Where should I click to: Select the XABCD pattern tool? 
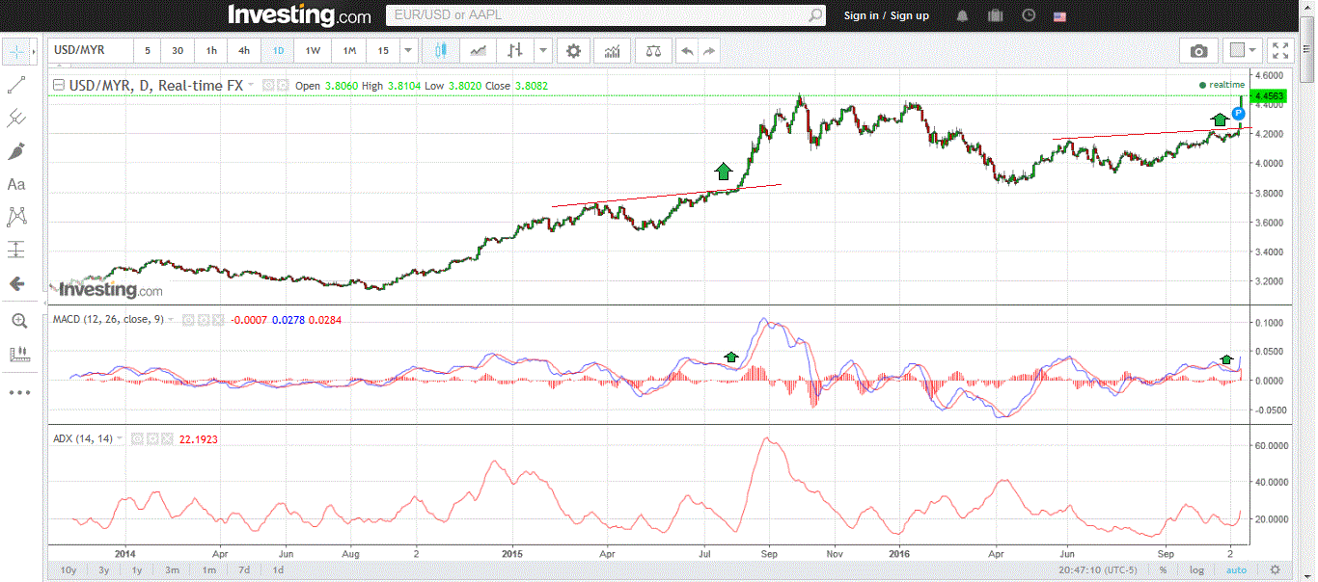pyautogui.click(x=16, y=217)
